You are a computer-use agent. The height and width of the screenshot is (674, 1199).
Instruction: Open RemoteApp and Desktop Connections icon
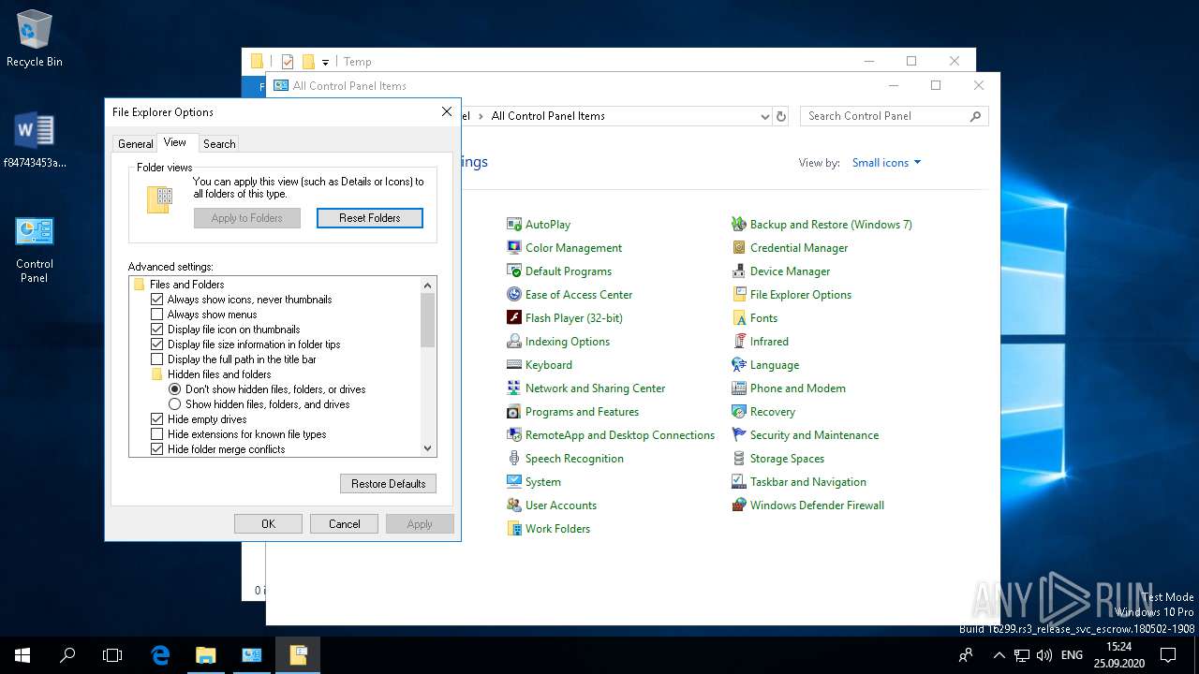coord(514,435)
